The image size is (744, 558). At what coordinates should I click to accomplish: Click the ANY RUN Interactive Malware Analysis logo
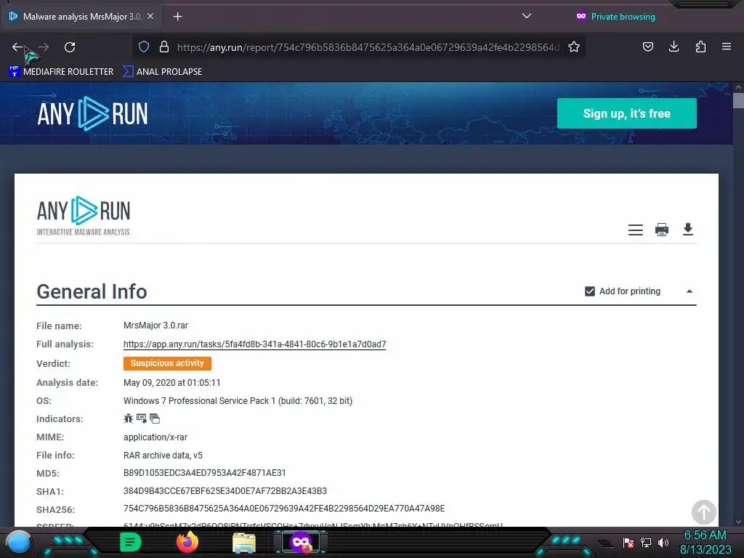pyautogui.click(x=83, y=217)
